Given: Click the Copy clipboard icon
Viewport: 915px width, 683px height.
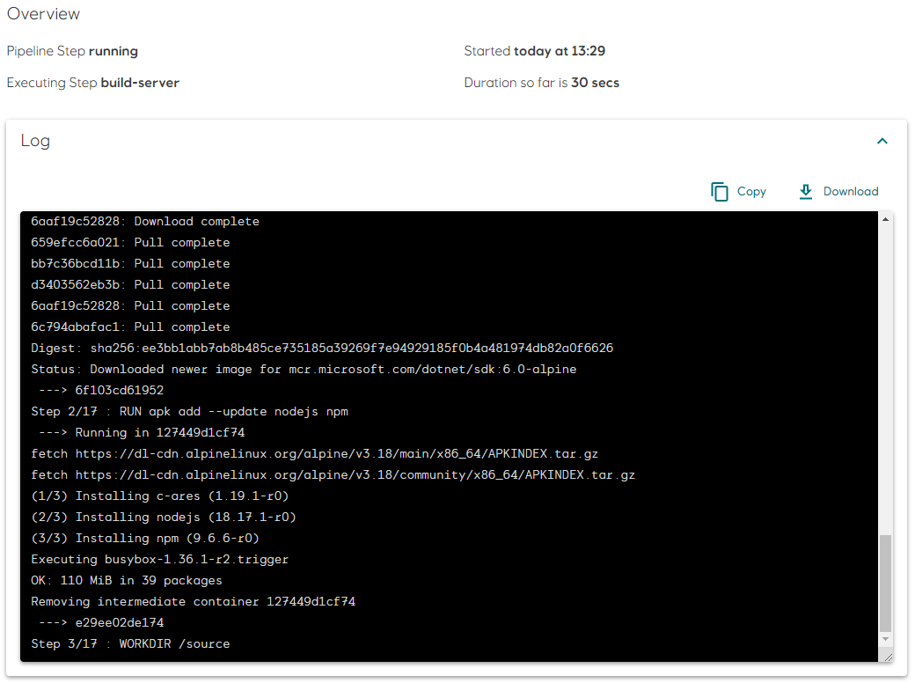Looking at the screenshot, I should (720, 192).
